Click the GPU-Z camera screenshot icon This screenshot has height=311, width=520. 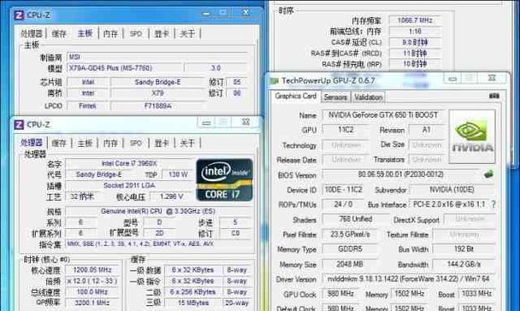coord(493,96)
